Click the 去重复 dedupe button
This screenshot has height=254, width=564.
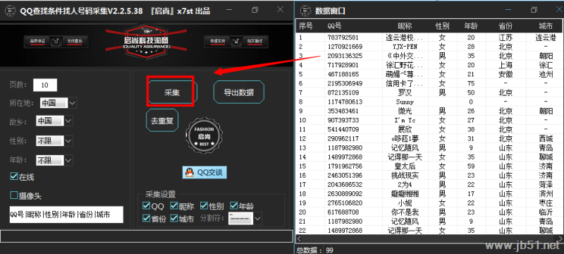tap(162, 121)
